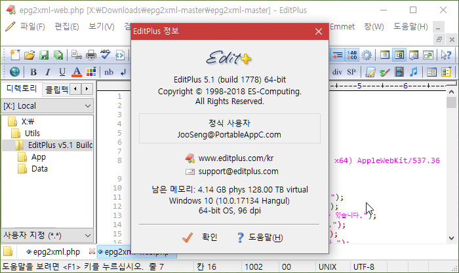This screenshot has width=459, height=273.
Task: Insert div tag with div icon
Action: [337, 72]
